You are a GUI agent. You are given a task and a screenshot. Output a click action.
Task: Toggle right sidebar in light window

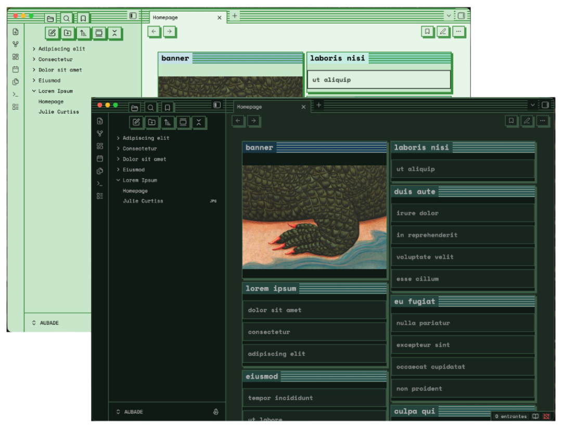tap(461, 16)
